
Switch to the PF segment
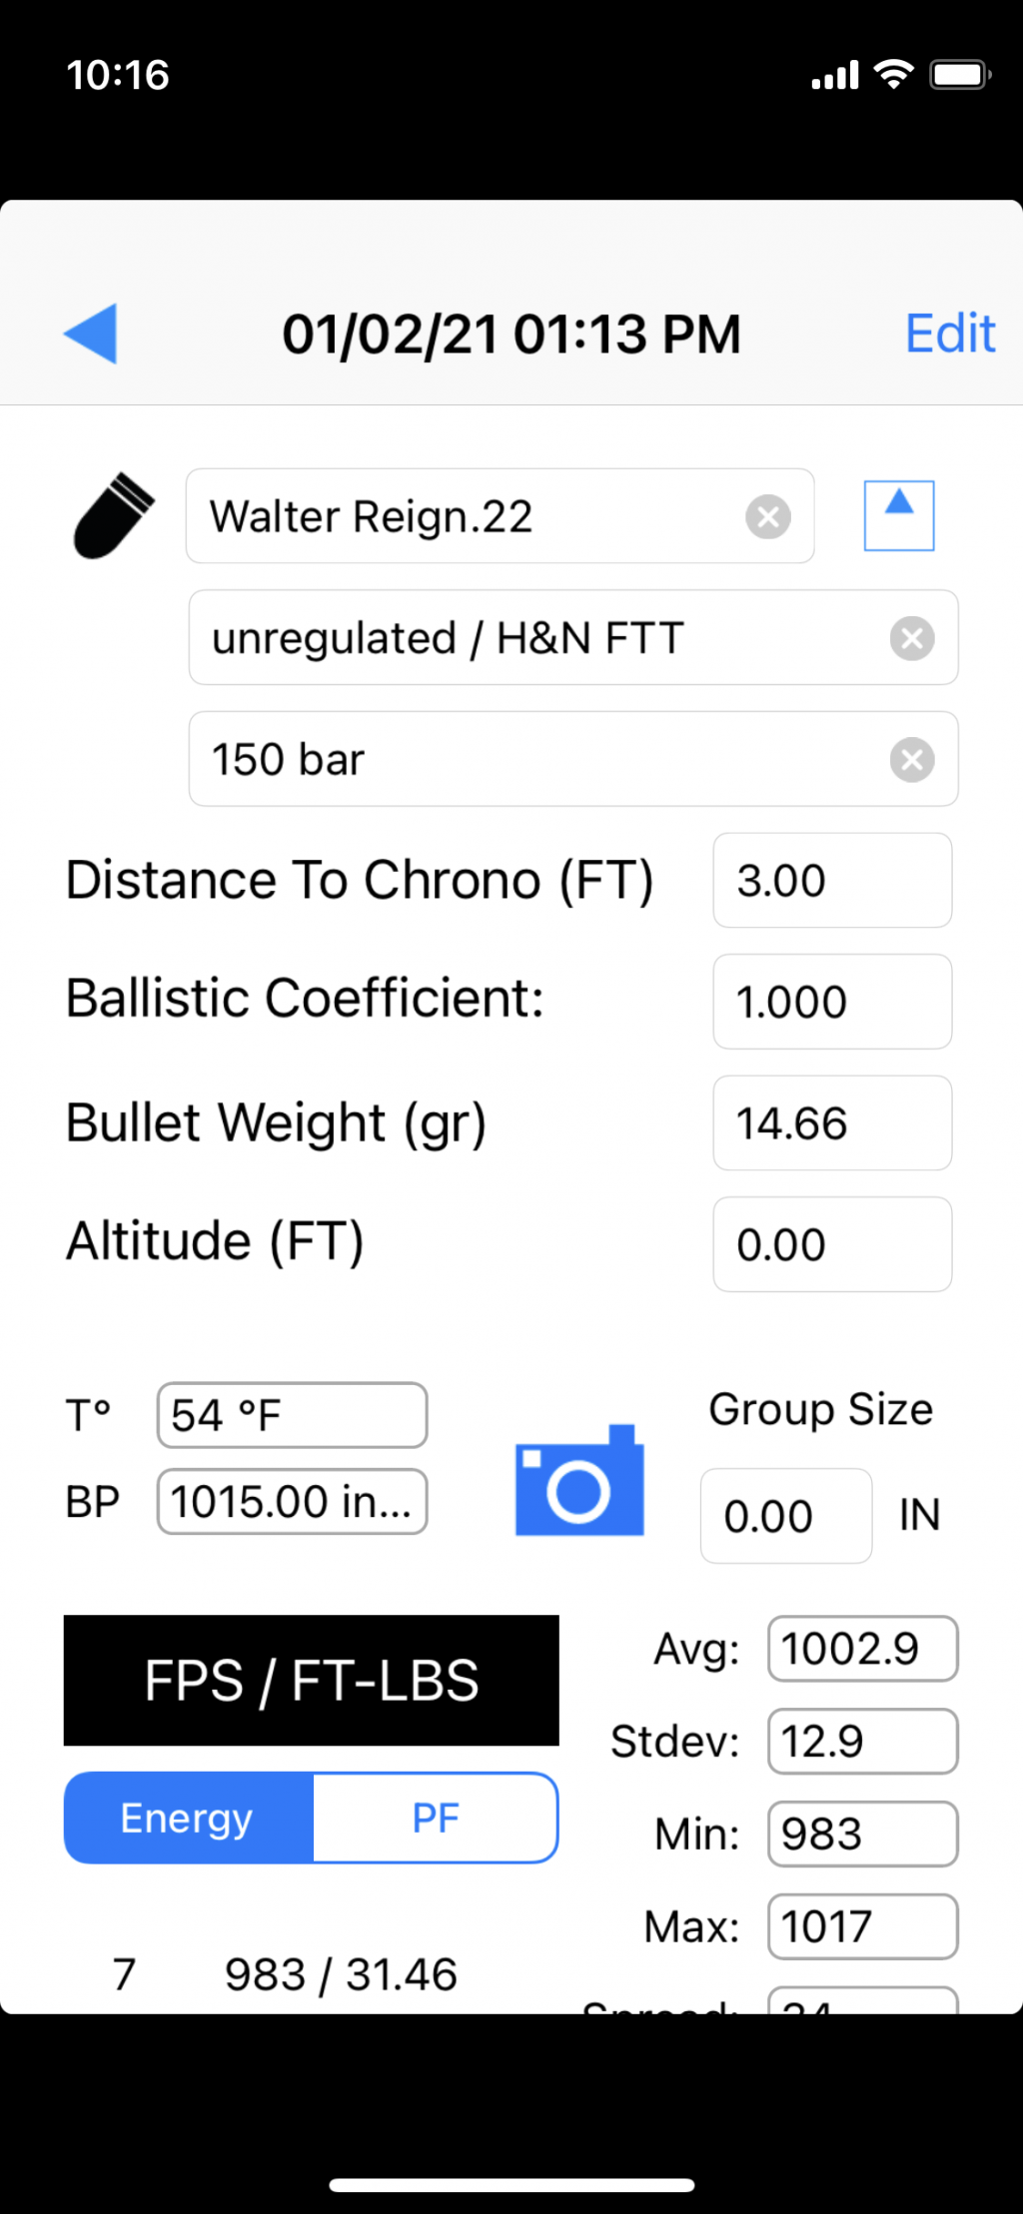[436, 1818]
